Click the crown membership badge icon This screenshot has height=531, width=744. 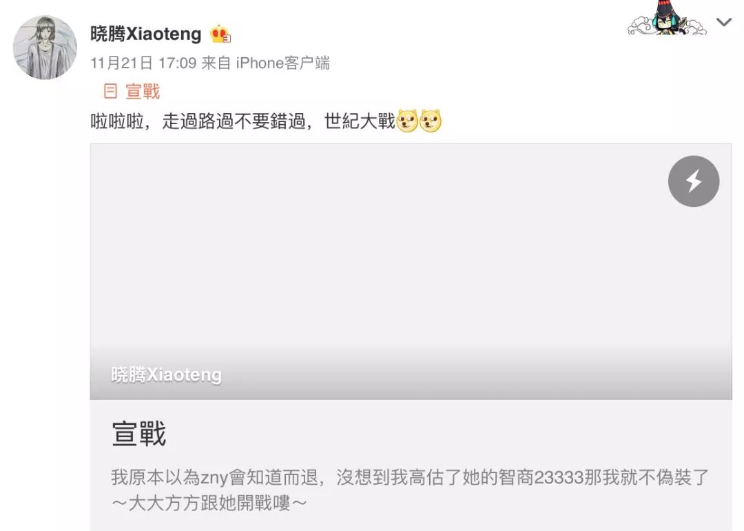click(220, 34)
